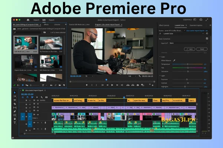Viewport: 223px width, 148px height.
Task: Click the Mark Out bracket button
Action: pos(96,85)
